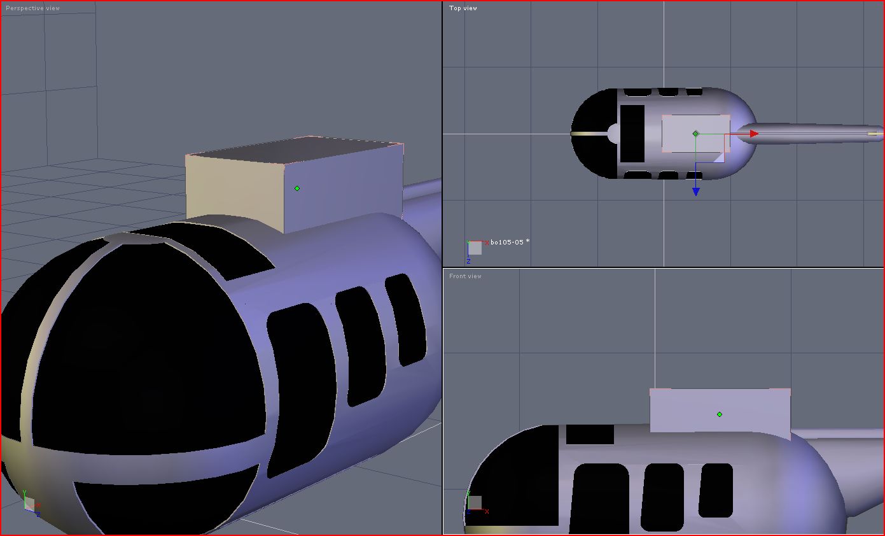This screenshot has height=536, width=885.
Task: Click the blue Z-axis arrow in Top view
Action: [696, 192]
